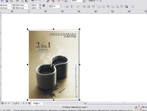Click '8 Objects Selected on Layer 1' status text
This screenshot has height=111, width=147.
pyautogui.click(x=75, y=107)
